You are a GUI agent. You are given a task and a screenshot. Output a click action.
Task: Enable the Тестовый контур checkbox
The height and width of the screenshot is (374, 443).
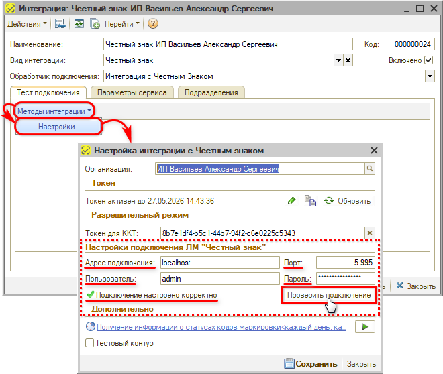[89, 343]
